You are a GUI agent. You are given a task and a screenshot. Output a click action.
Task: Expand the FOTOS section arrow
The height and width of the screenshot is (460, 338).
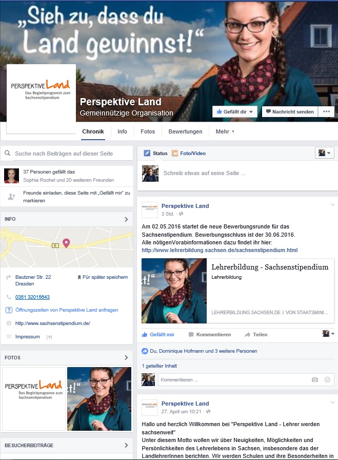pos(126,357)
